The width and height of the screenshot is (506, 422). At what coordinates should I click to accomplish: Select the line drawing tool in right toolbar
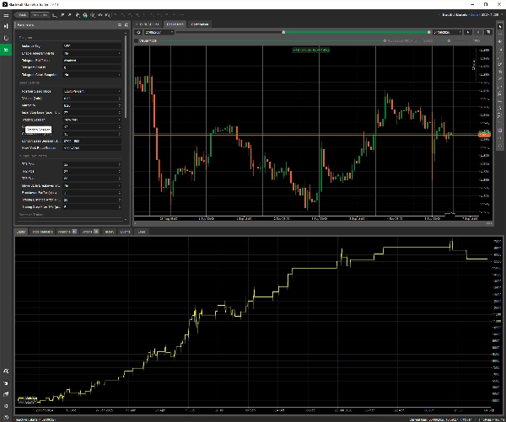tap(500, 56)
